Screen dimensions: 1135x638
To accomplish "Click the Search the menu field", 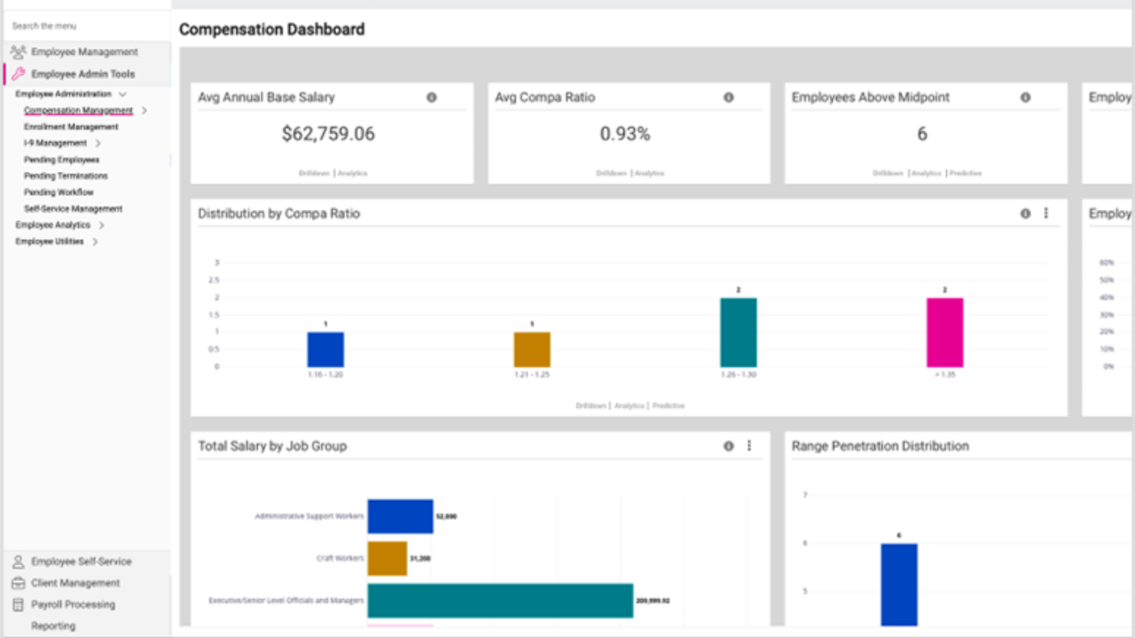I will pyautogui.click(x=86, y=26).
